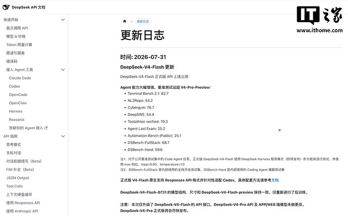Select 接入 Agent 工具 sidebar item
The height and width of the screenshot is (216, 348).
(20, 70)
